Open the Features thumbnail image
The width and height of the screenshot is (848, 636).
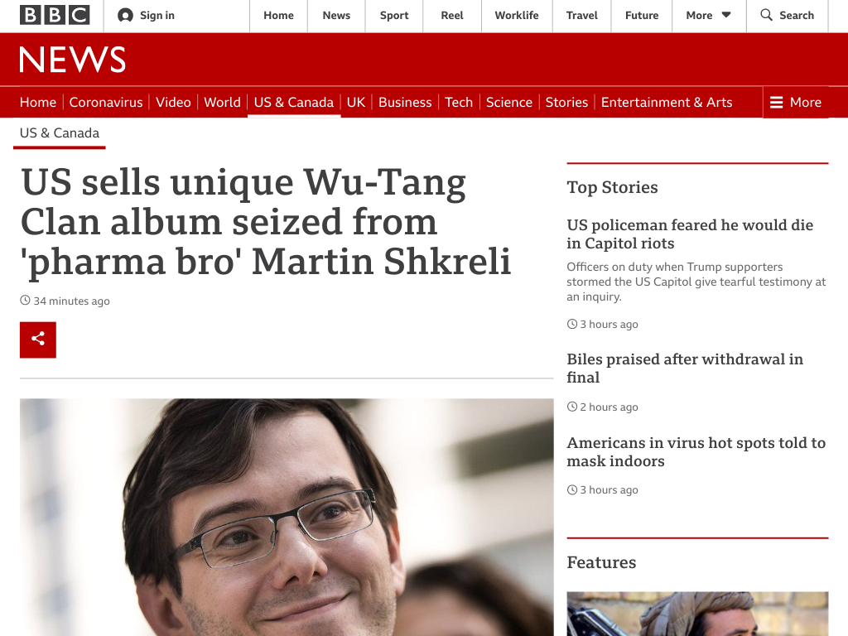click(x=697, y=614)
